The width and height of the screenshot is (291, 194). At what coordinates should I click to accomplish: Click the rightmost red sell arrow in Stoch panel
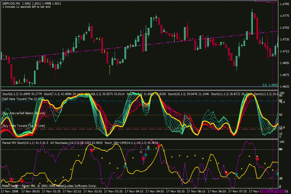(x=257, y=158)
